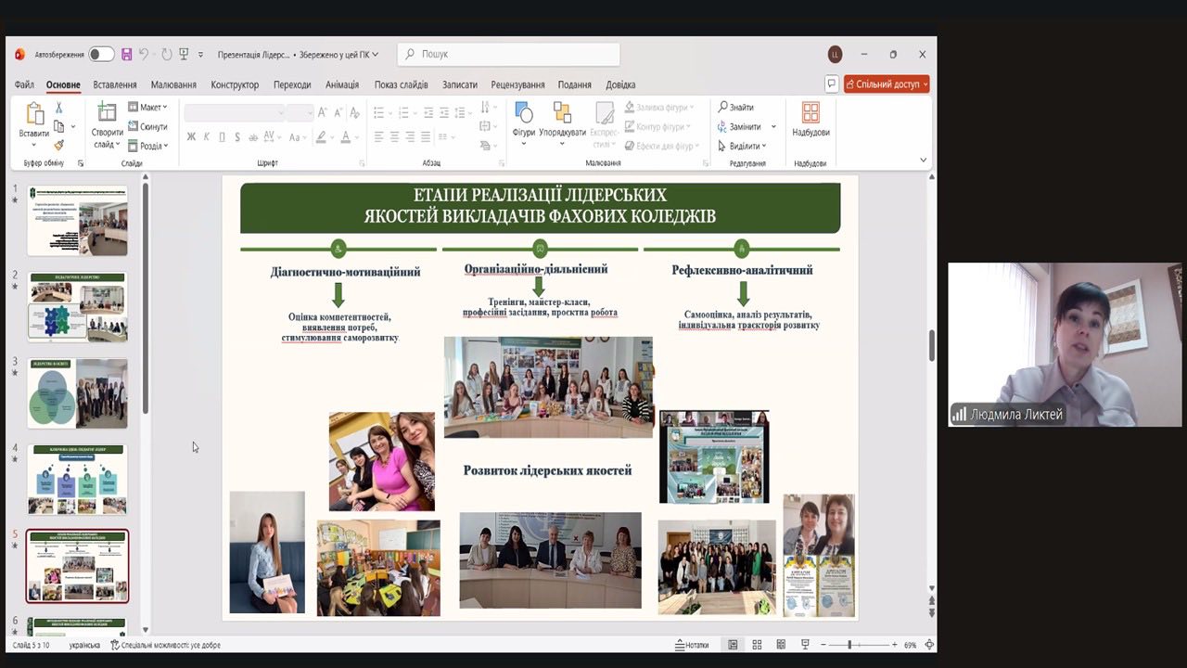Start slideshow from status bar icon
Image resolution: width=1187 pixels, height=668 pixels.
coord(805,645)
